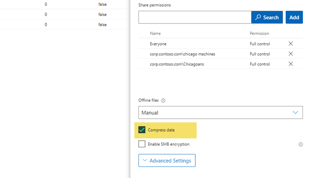311x178 pixels.
Task: Click Full control for Everyone
Action: (260, 44)
